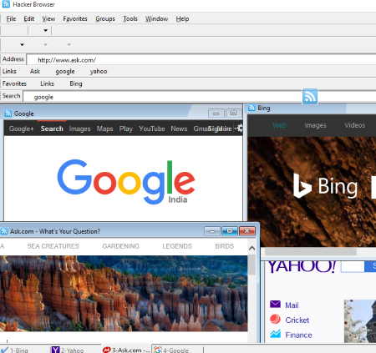Click the google link in Links bar
Image resolution: width=376 pixels, height=353 pixels.
pos(65,72)
